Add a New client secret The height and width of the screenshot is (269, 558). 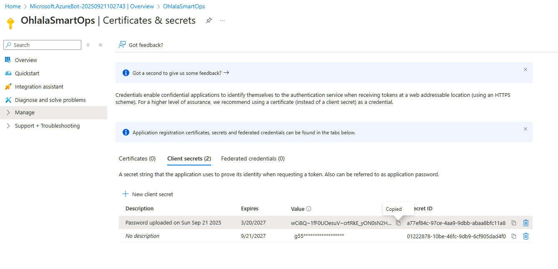click(x=148, y=194)
